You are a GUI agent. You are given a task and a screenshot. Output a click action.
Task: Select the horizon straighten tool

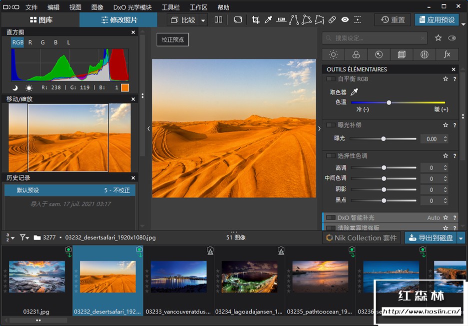pos(281,20)
